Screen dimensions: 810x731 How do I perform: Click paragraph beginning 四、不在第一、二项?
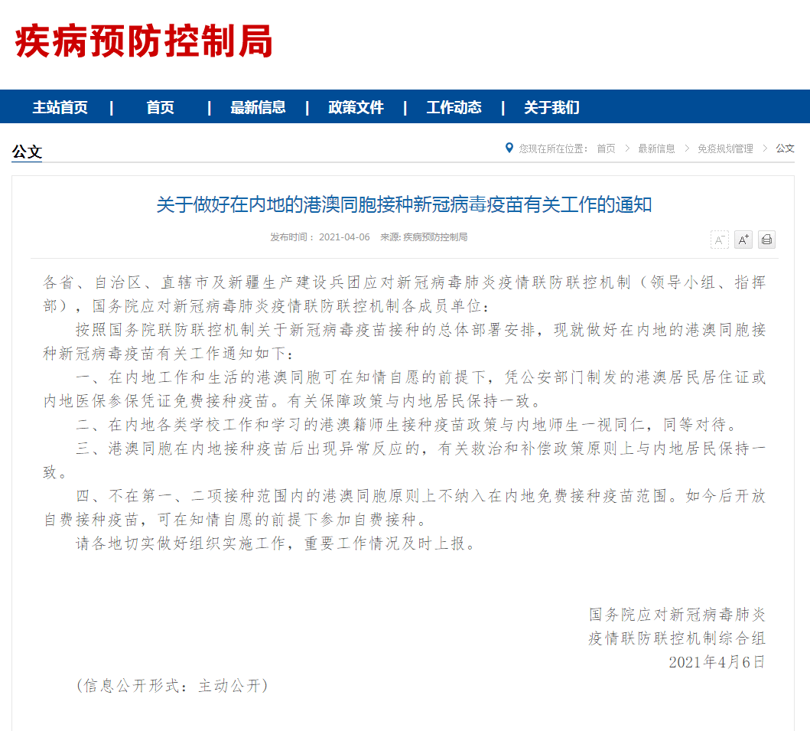click(x=404, y=507)
